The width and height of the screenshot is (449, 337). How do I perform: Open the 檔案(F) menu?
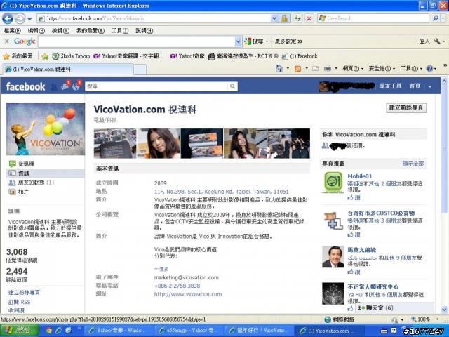point(13,31)
